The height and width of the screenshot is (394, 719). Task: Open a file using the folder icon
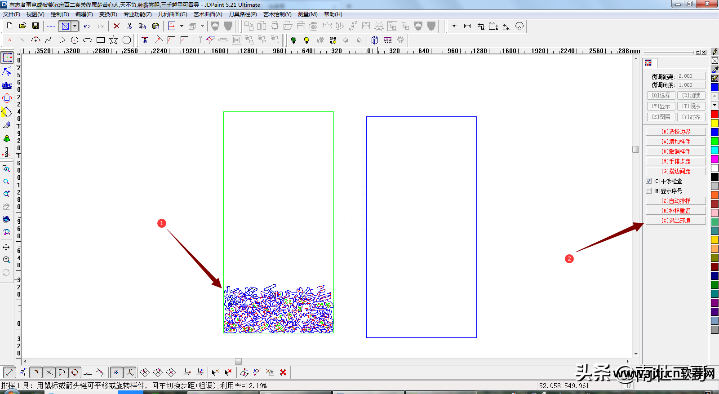[x=22, y=26]
